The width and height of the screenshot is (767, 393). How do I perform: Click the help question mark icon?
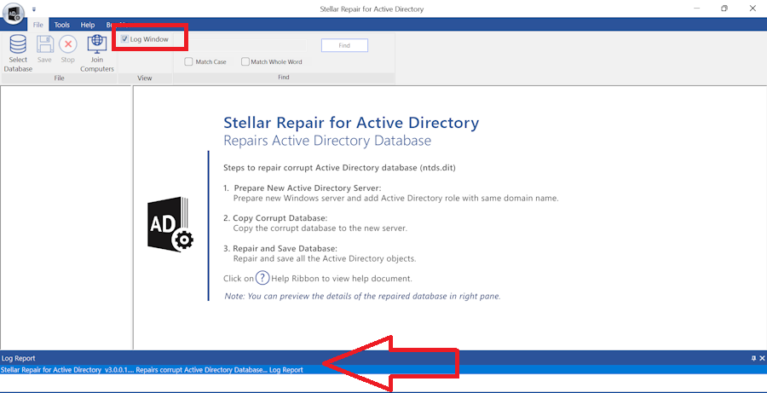[262, 279]
